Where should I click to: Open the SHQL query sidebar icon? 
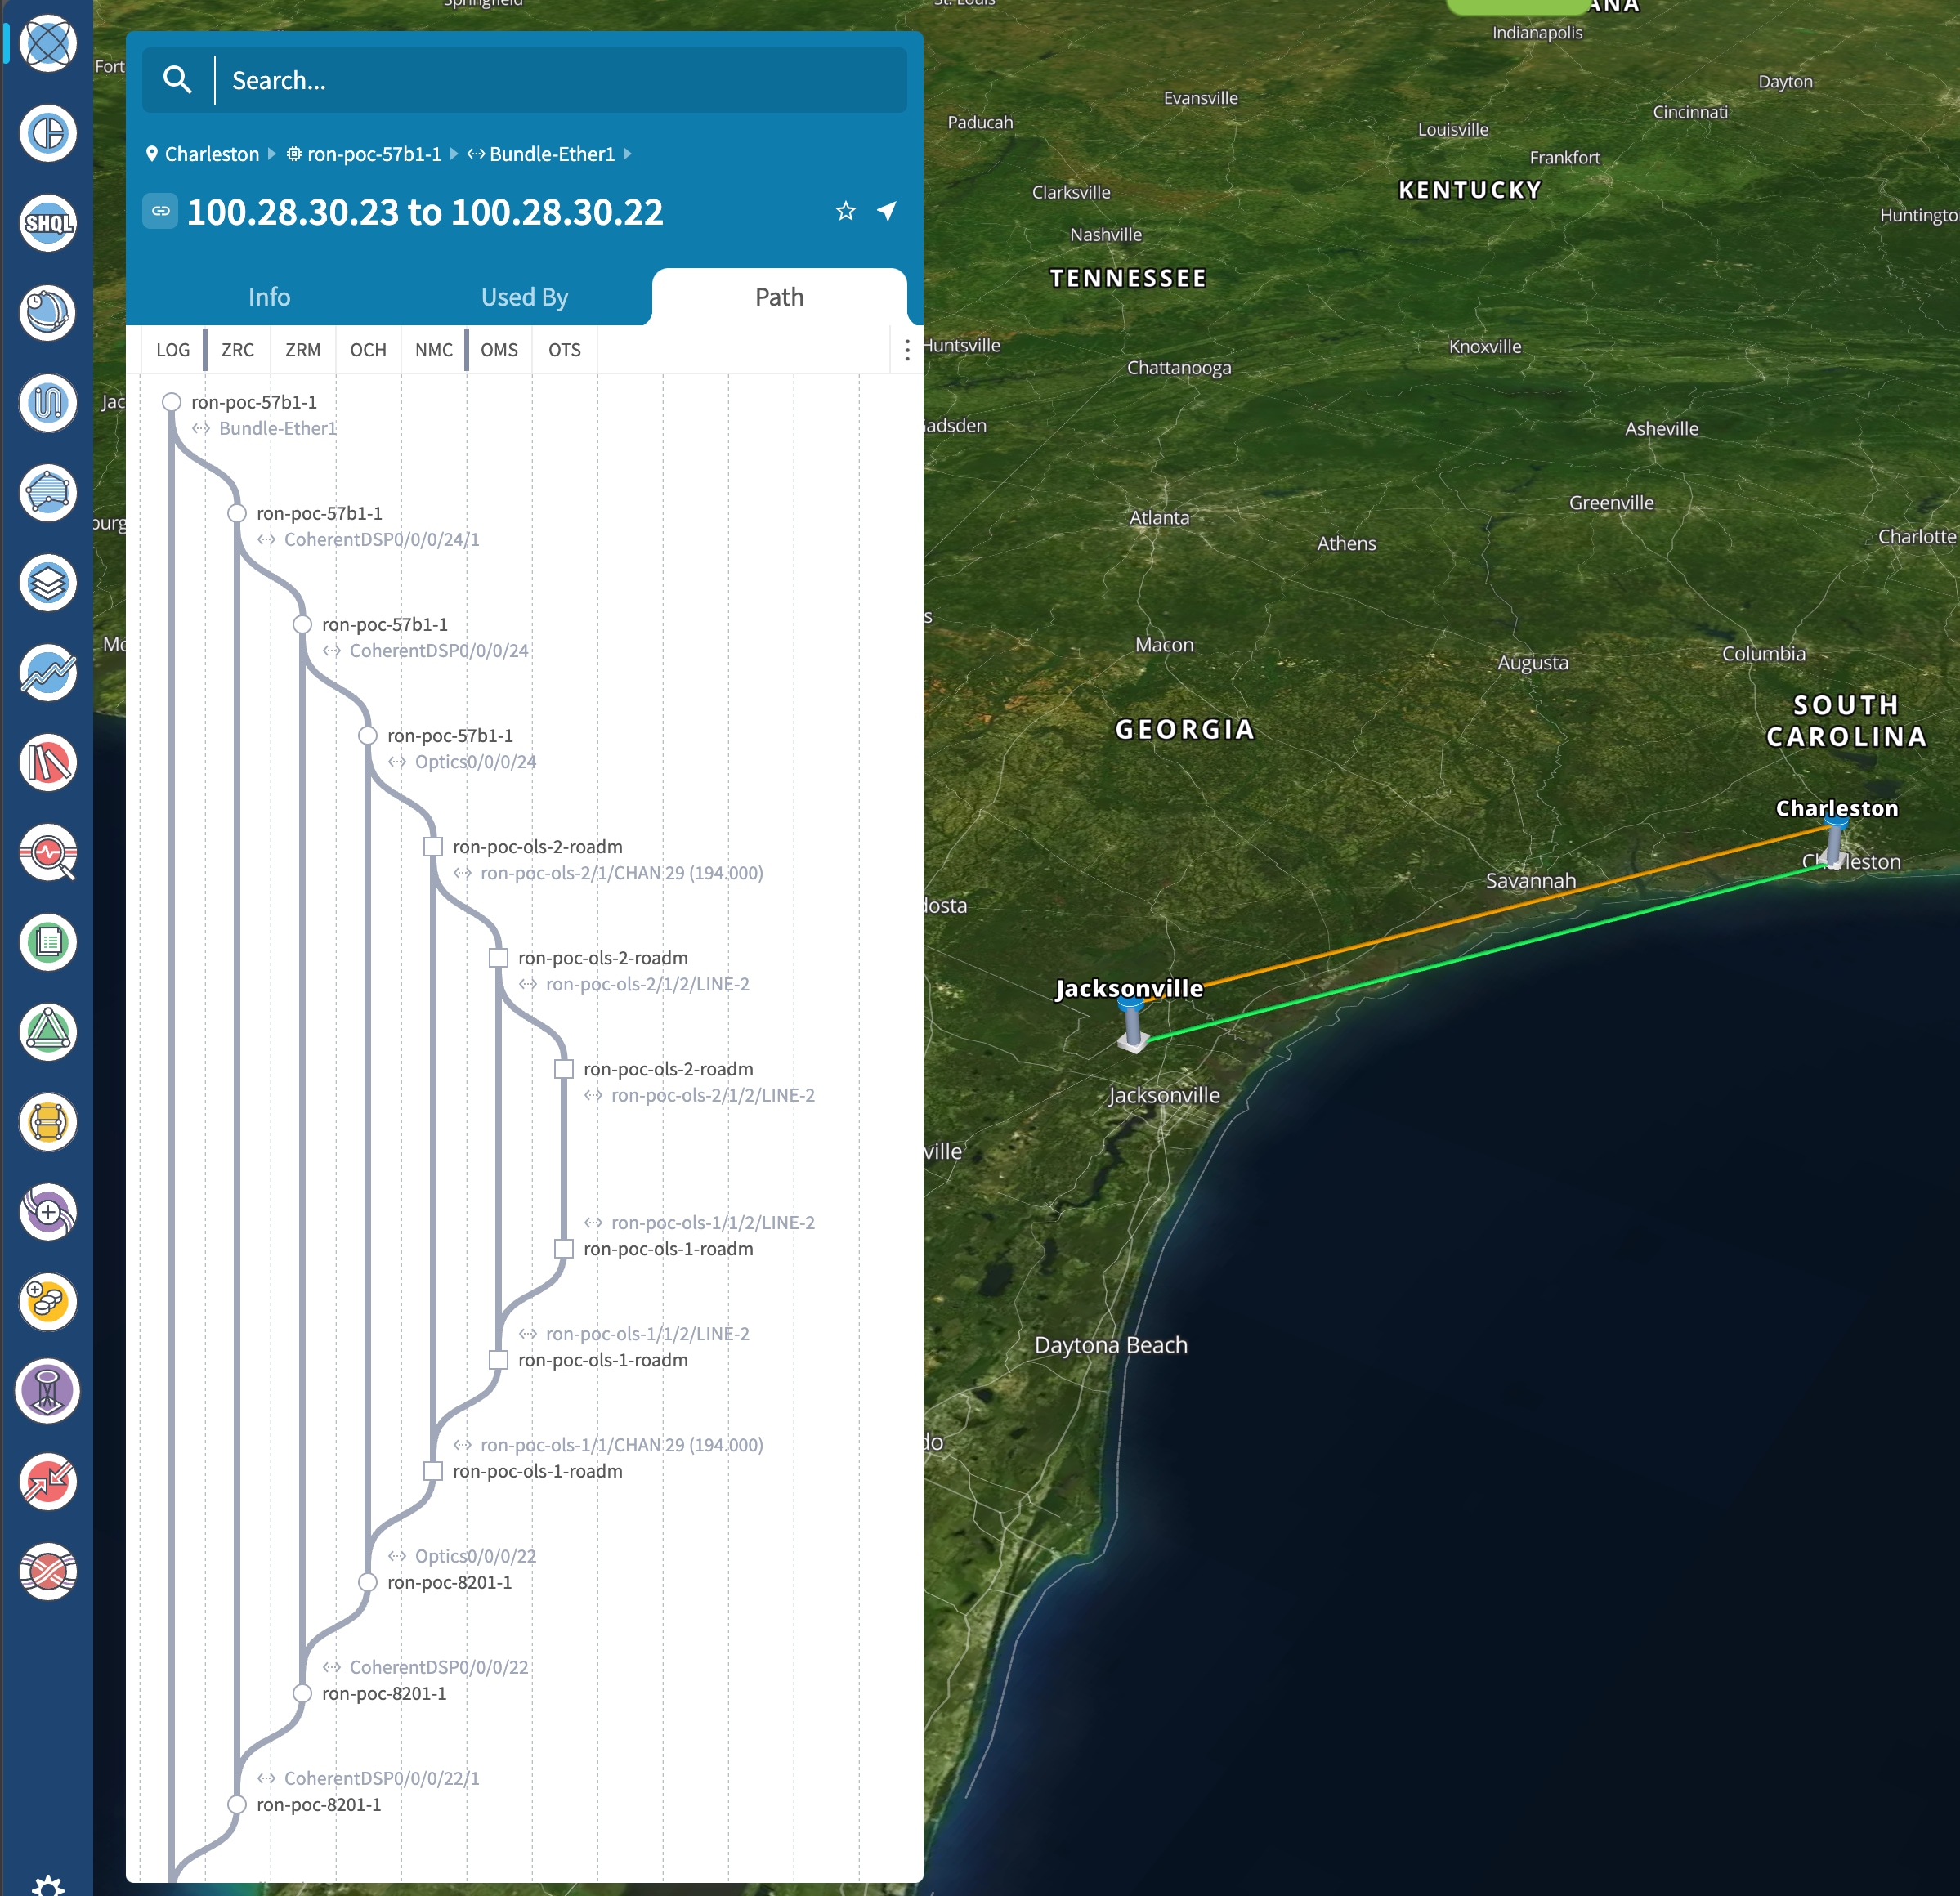click(48, 223)
